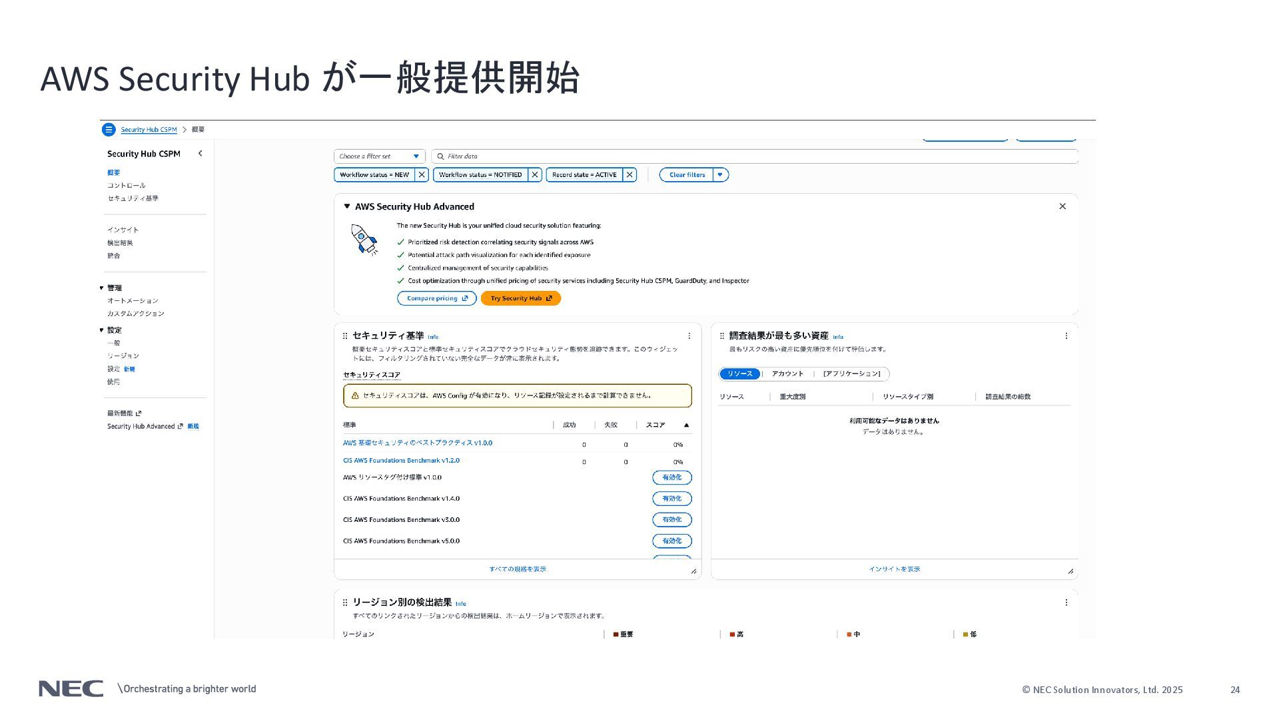This screenshot has height=719, width=1279.
Task: Open 検出結果 in the sidebar
Action: coord(120,243)
